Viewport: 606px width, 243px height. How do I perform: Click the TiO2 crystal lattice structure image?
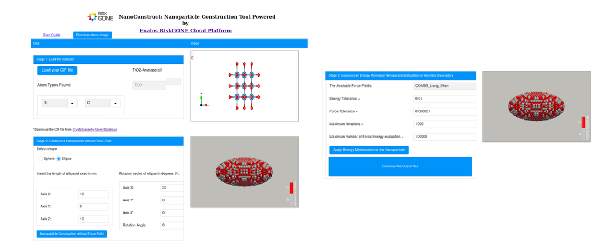[244, 85]
